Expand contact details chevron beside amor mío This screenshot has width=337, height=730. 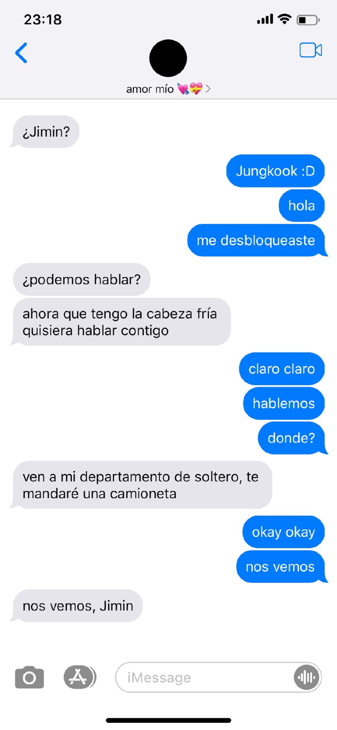tap(208, 89)
